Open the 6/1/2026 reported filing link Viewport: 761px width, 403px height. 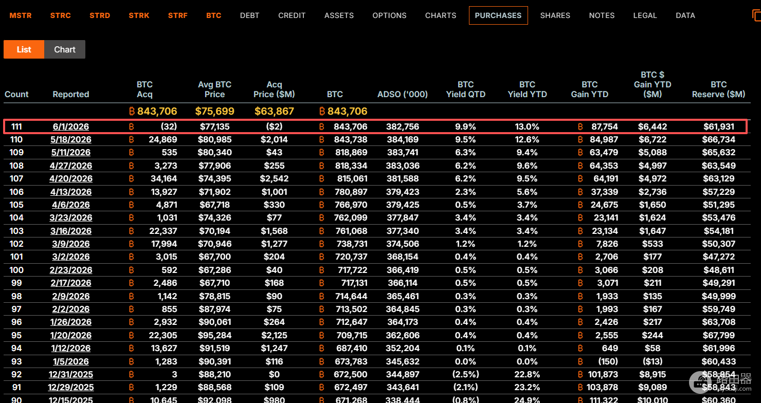(x=71, y=126)
